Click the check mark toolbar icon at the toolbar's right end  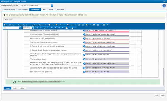pos(108,25)
